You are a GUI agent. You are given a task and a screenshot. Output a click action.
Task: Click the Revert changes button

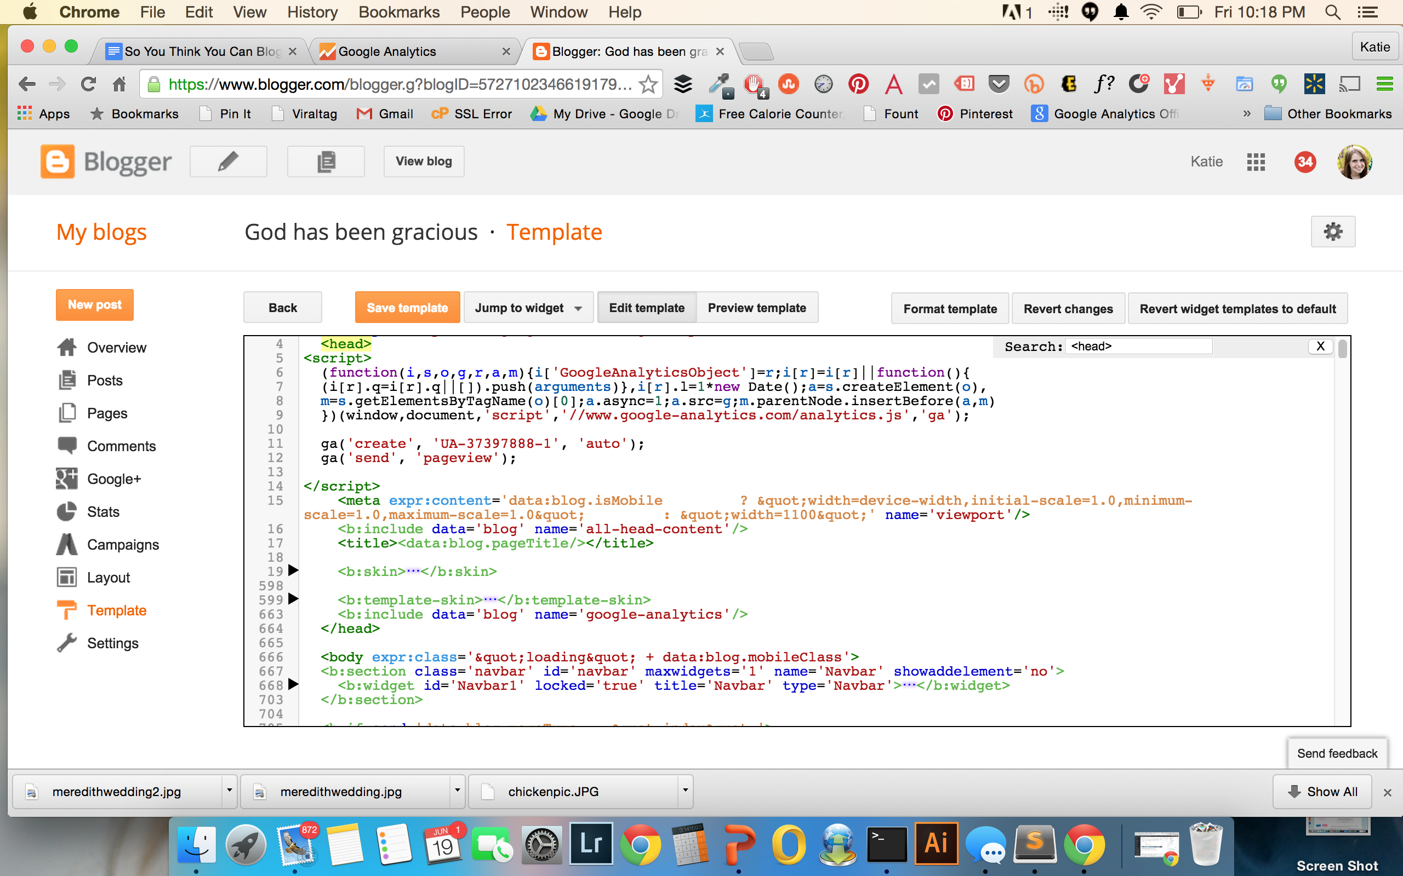point(1069,309)
